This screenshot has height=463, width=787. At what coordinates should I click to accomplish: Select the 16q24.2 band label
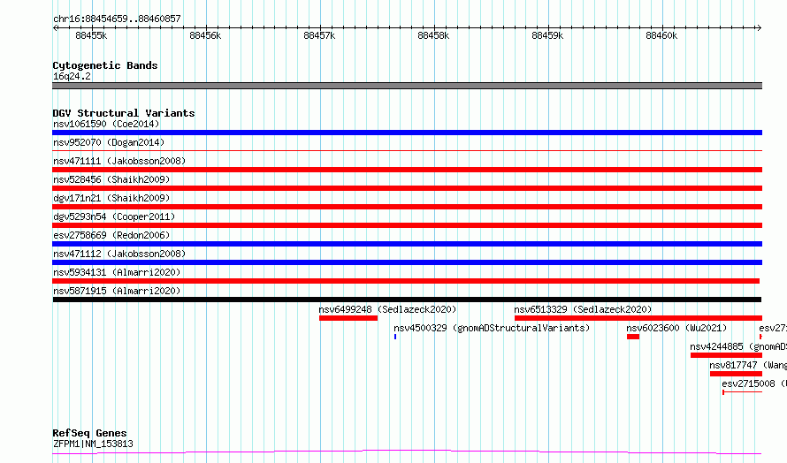72,76
